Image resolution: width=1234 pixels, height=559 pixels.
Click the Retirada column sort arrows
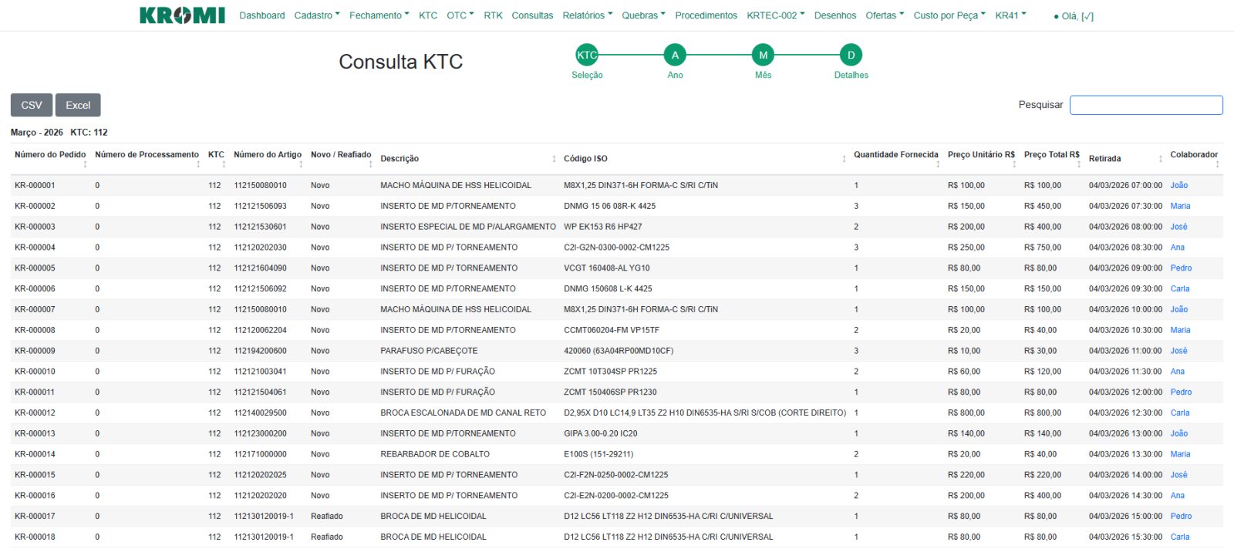[x=1160, y=159]
